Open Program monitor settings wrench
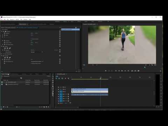This screenshot has width=168, height=126. point(152,65)
